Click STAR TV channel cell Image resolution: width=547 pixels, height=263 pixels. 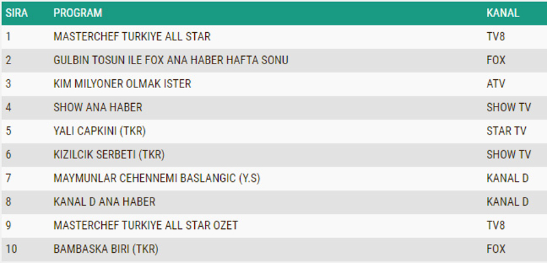506,131
